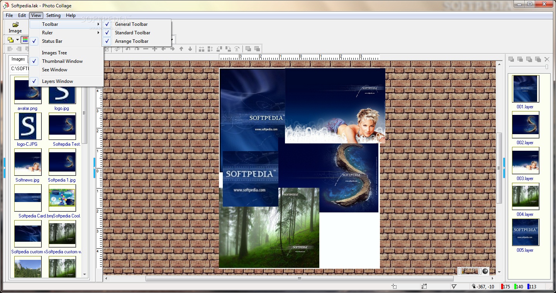Click the red channel value 175
Viewport: 556px width, 293px height.
506,286
